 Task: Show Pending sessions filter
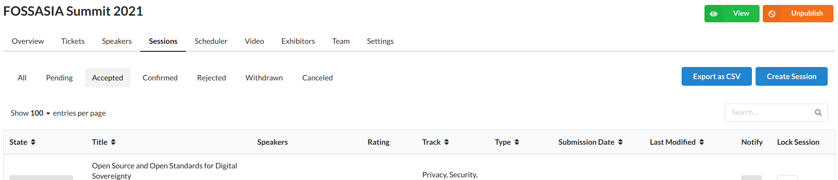coord(59,78)
